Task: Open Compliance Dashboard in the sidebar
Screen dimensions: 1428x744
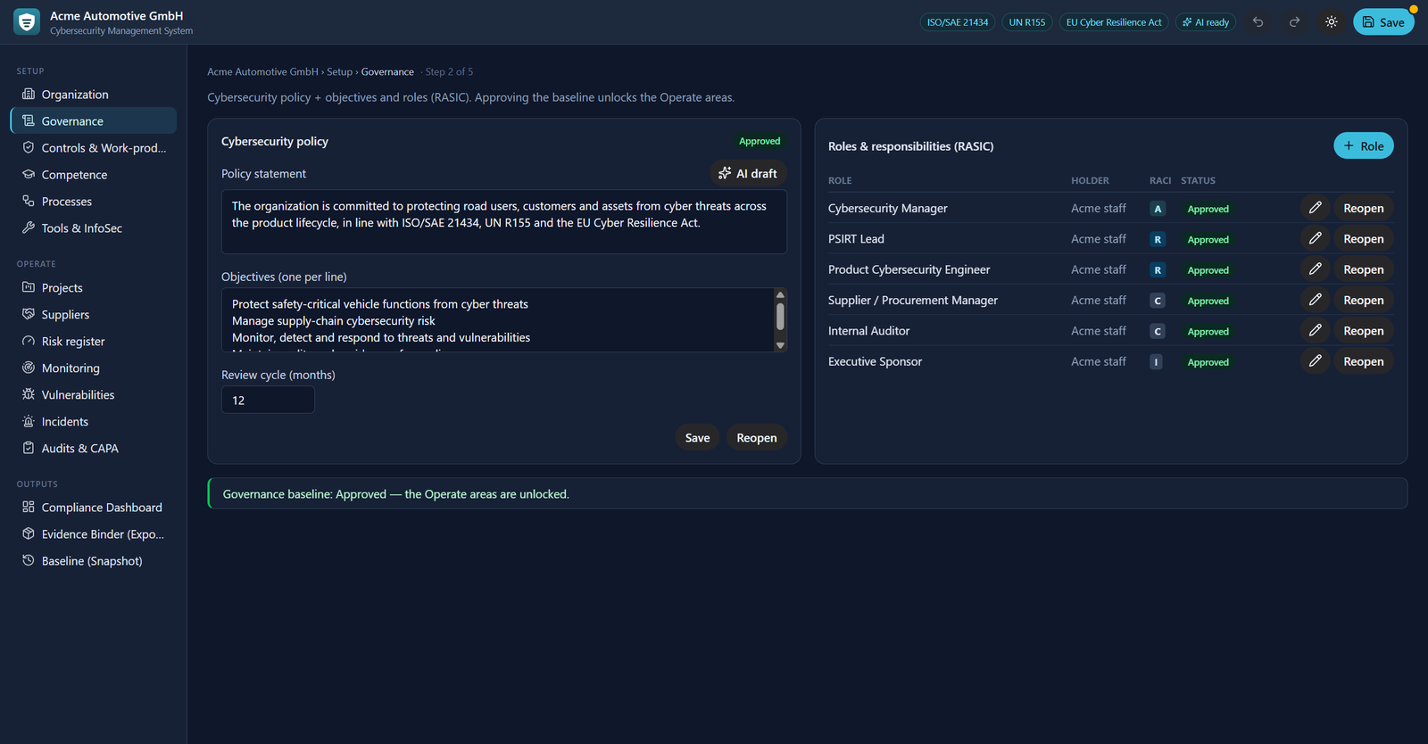Action: [94, 508]
